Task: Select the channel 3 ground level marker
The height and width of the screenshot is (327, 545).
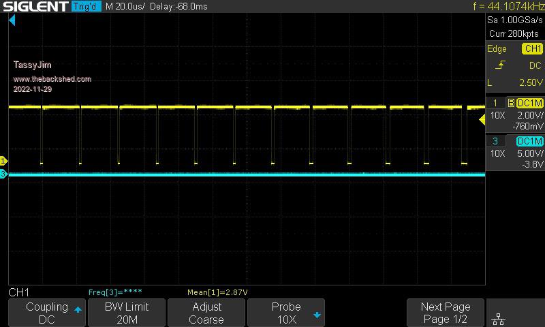Action: (3, 174)
